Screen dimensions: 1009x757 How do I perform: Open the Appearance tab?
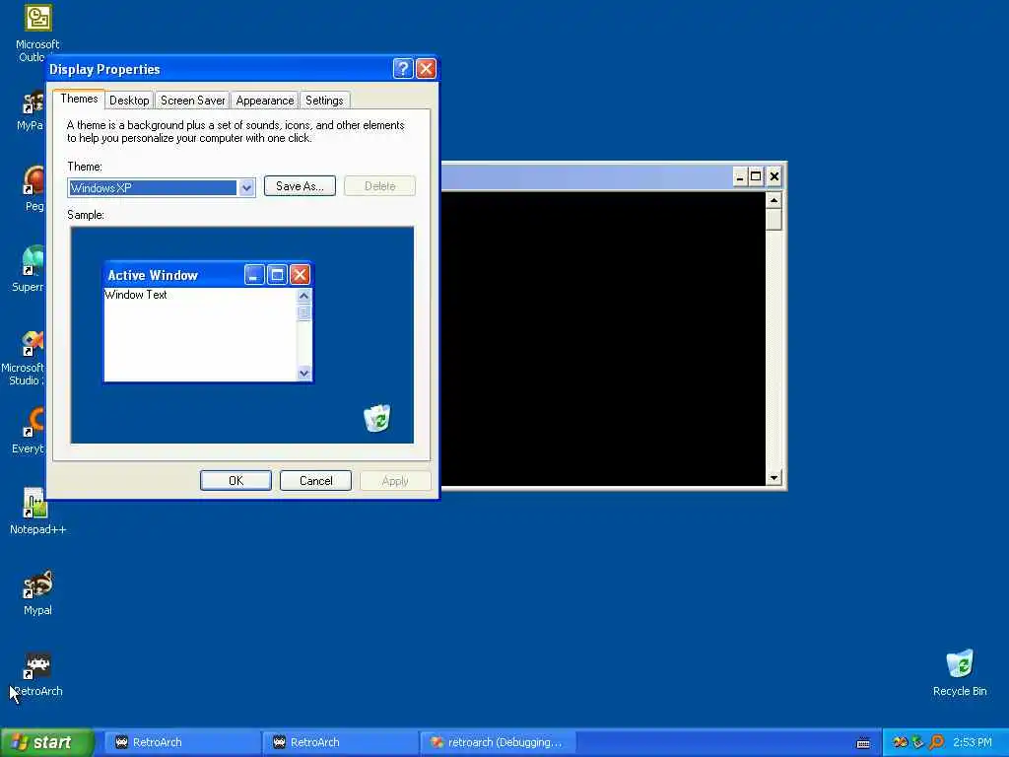(264, 101)
